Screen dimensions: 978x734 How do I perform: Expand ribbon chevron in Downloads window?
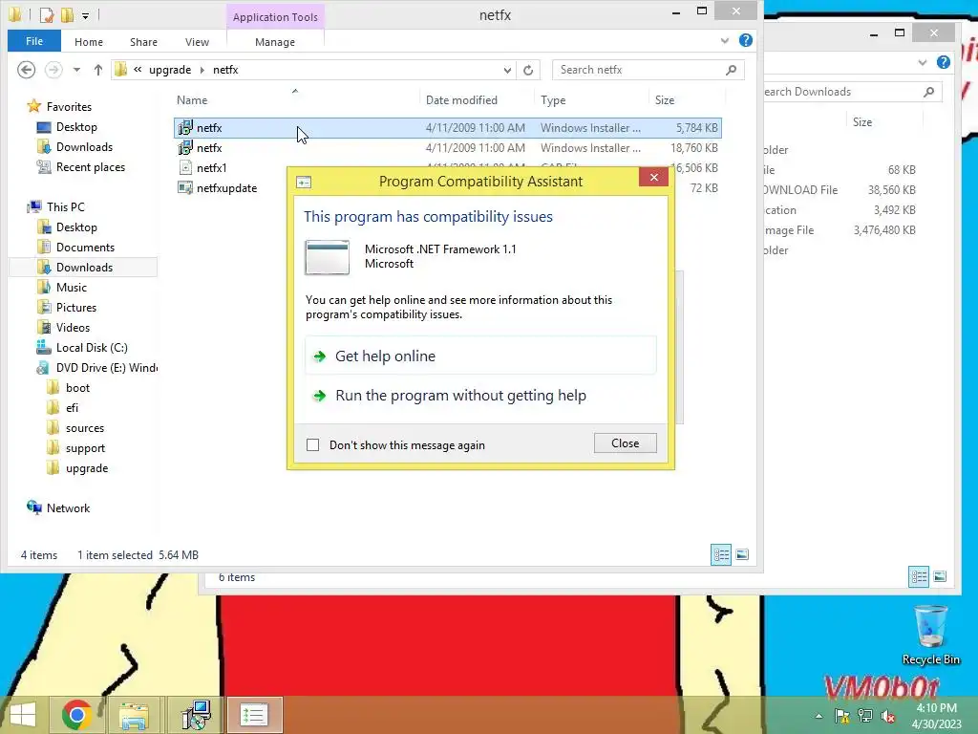[923, 62]
